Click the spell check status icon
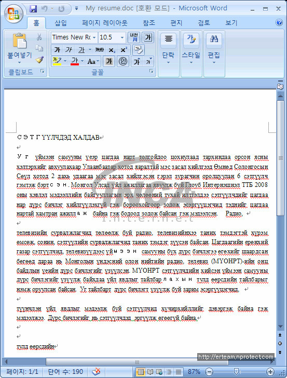Viewport: 287px width, 378px height. pyautogui.click(x=97, y=371)
